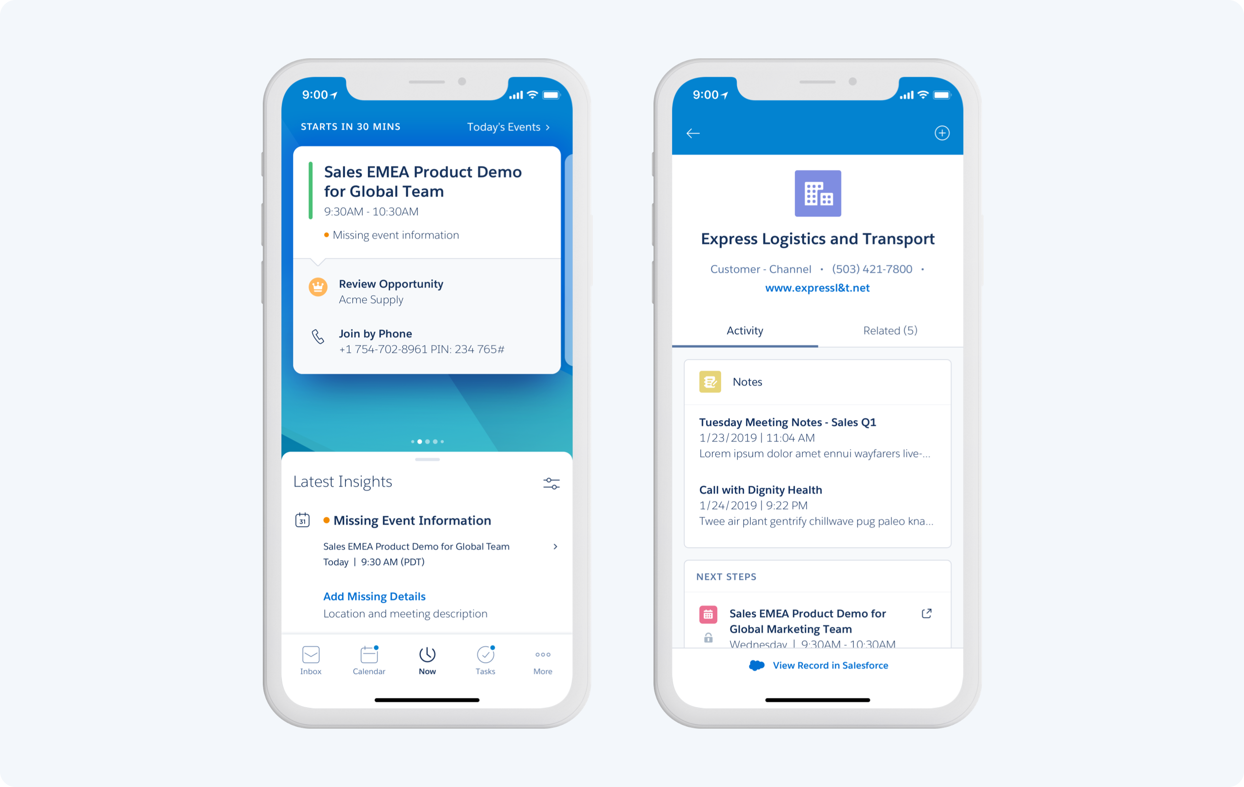
Task: Switch to the Related (5) tab
Action: tap(890, 330)
